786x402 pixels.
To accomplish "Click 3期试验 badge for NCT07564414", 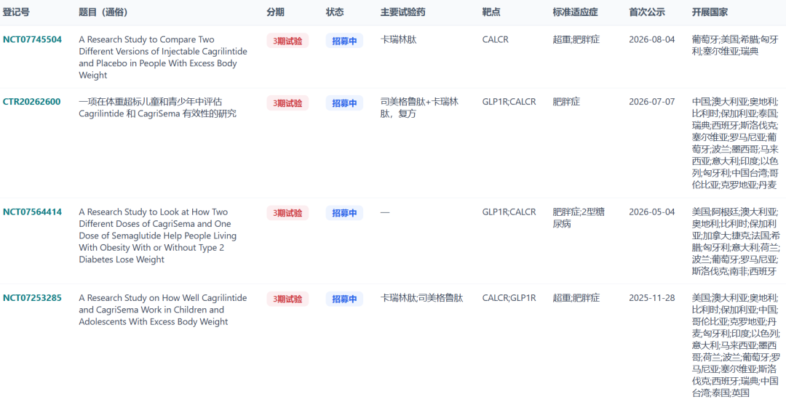I will click(x=287, y=213).
